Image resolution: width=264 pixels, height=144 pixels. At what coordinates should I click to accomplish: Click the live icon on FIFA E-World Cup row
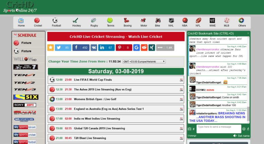pos(181,80)
